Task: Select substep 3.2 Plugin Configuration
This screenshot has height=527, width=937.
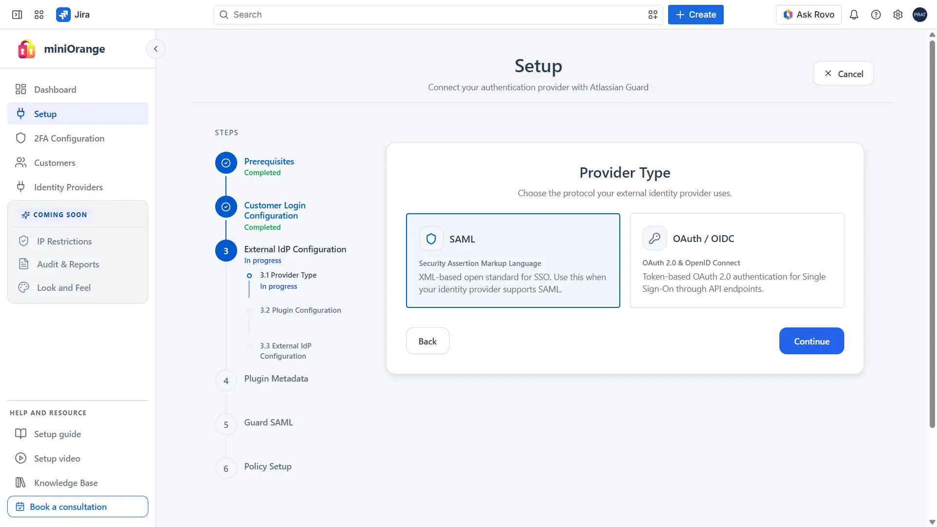Action: (300, 310)
